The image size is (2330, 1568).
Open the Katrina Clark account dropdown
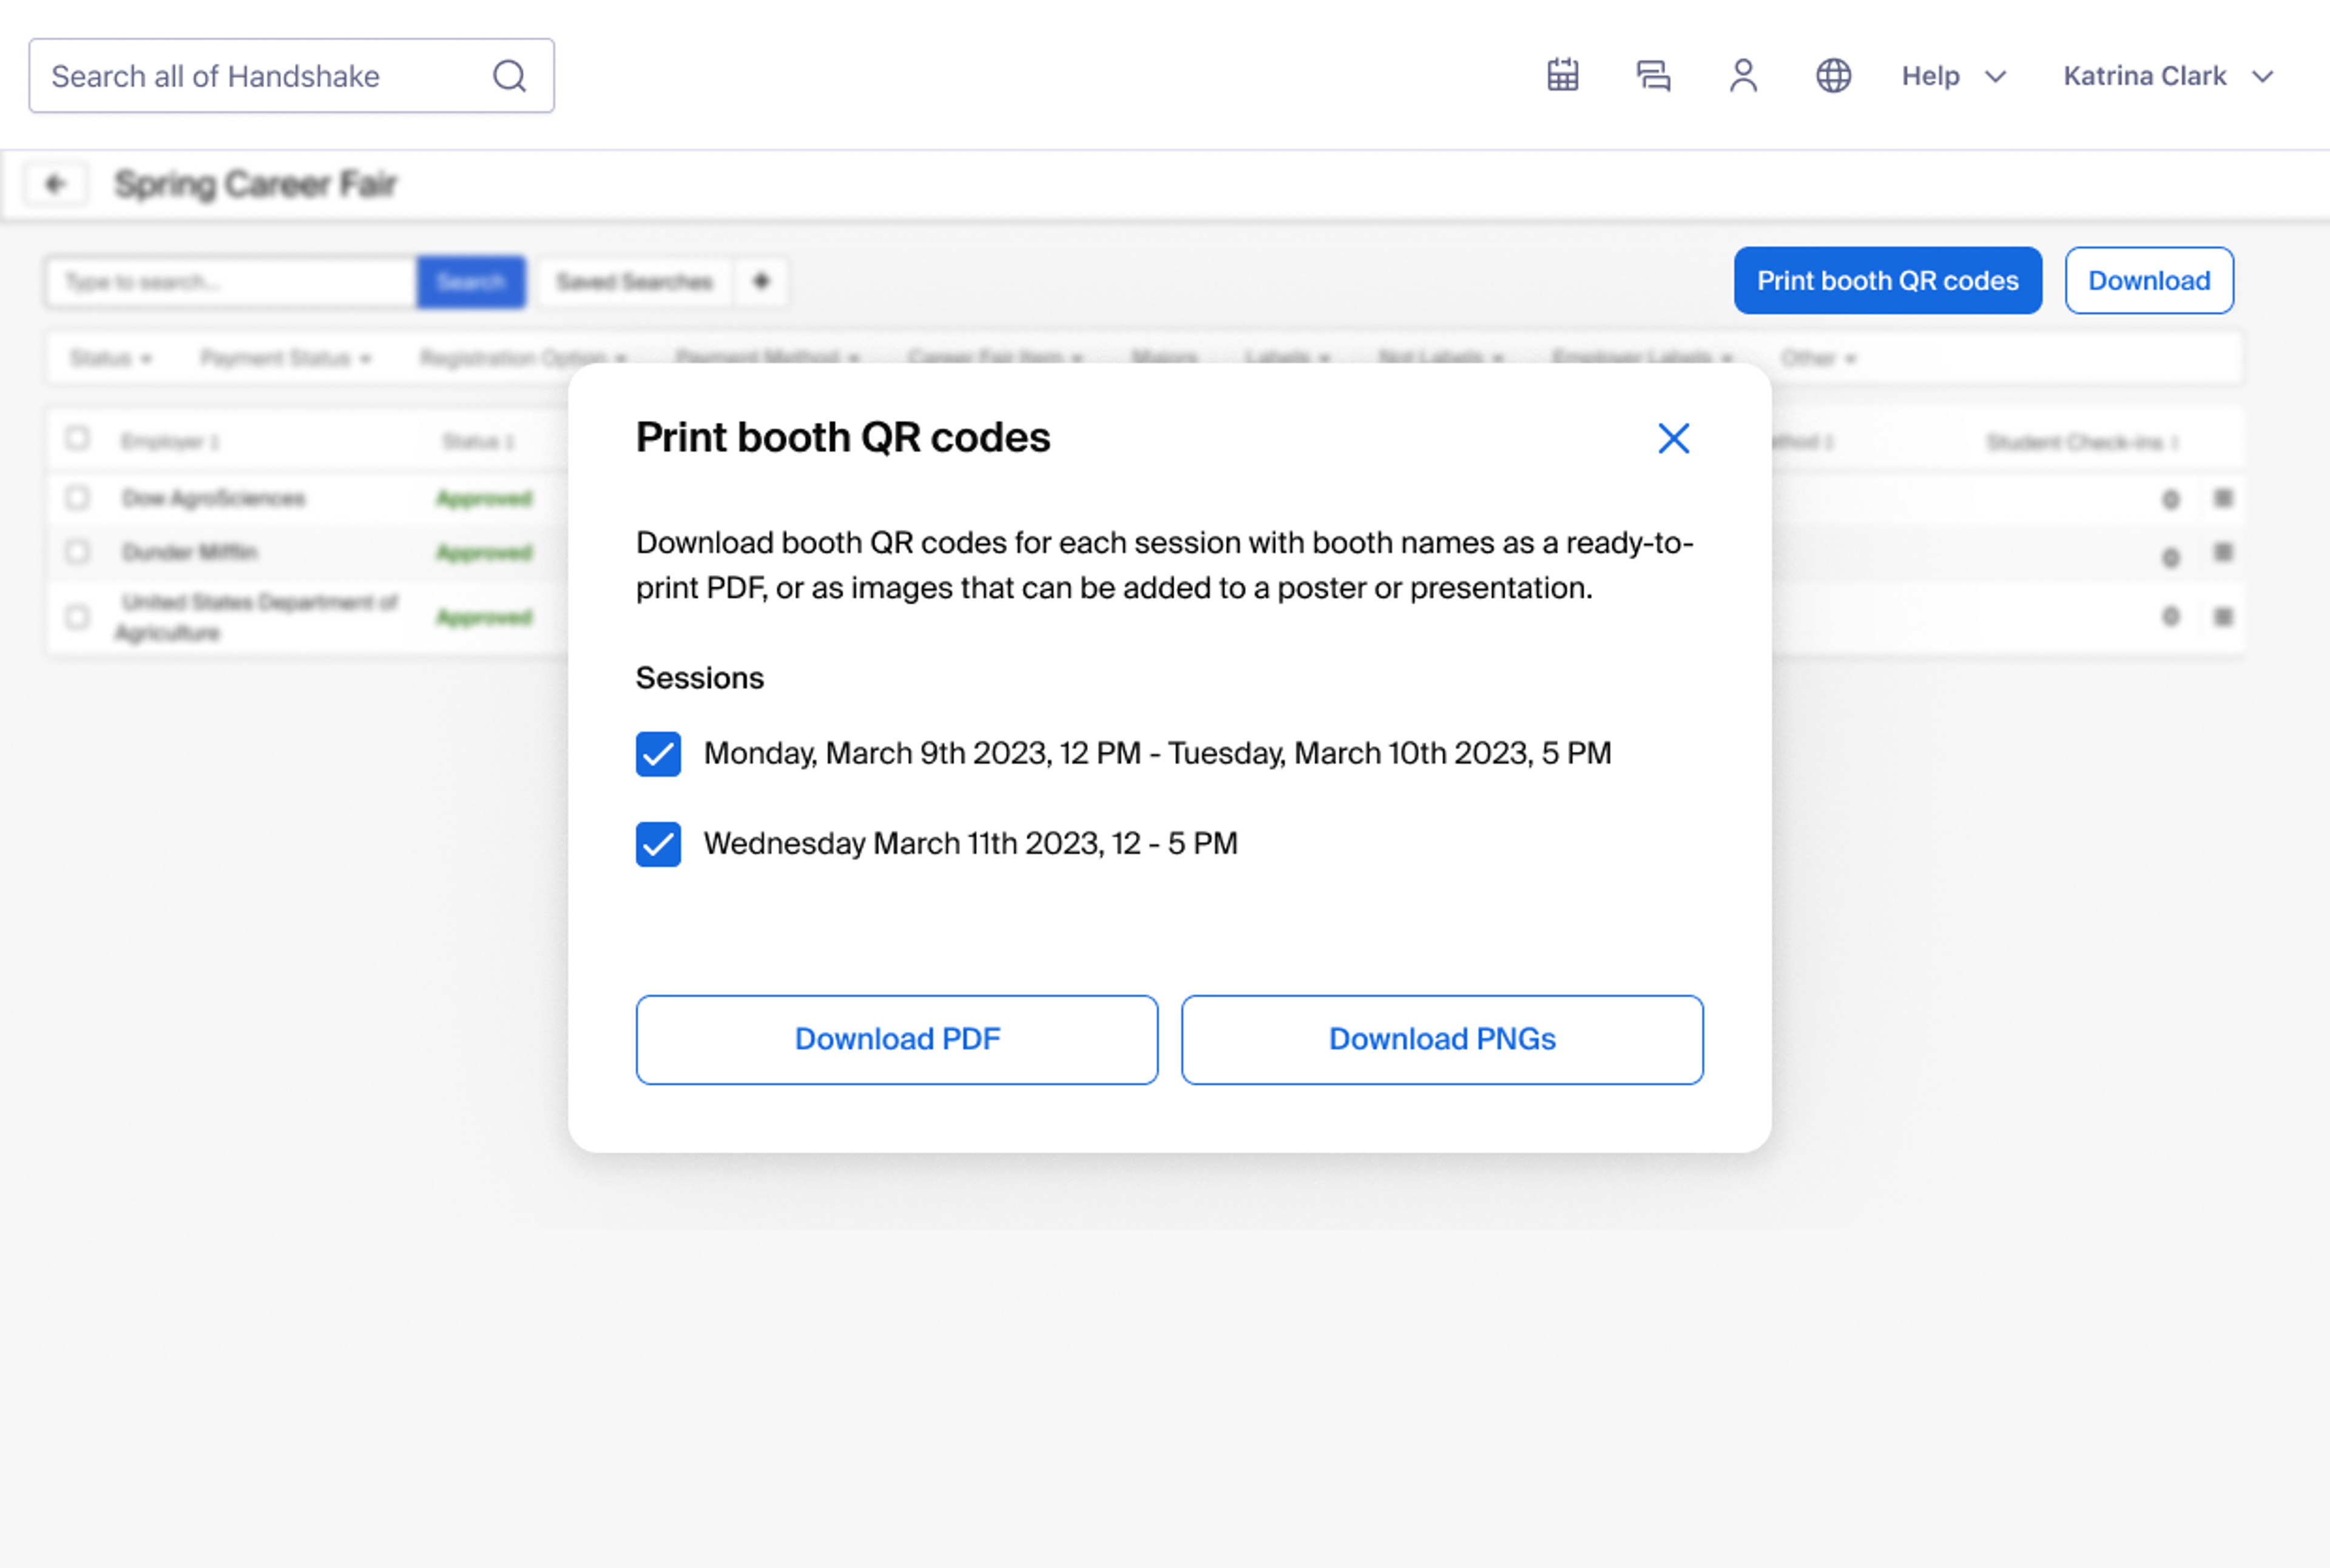2168,76
